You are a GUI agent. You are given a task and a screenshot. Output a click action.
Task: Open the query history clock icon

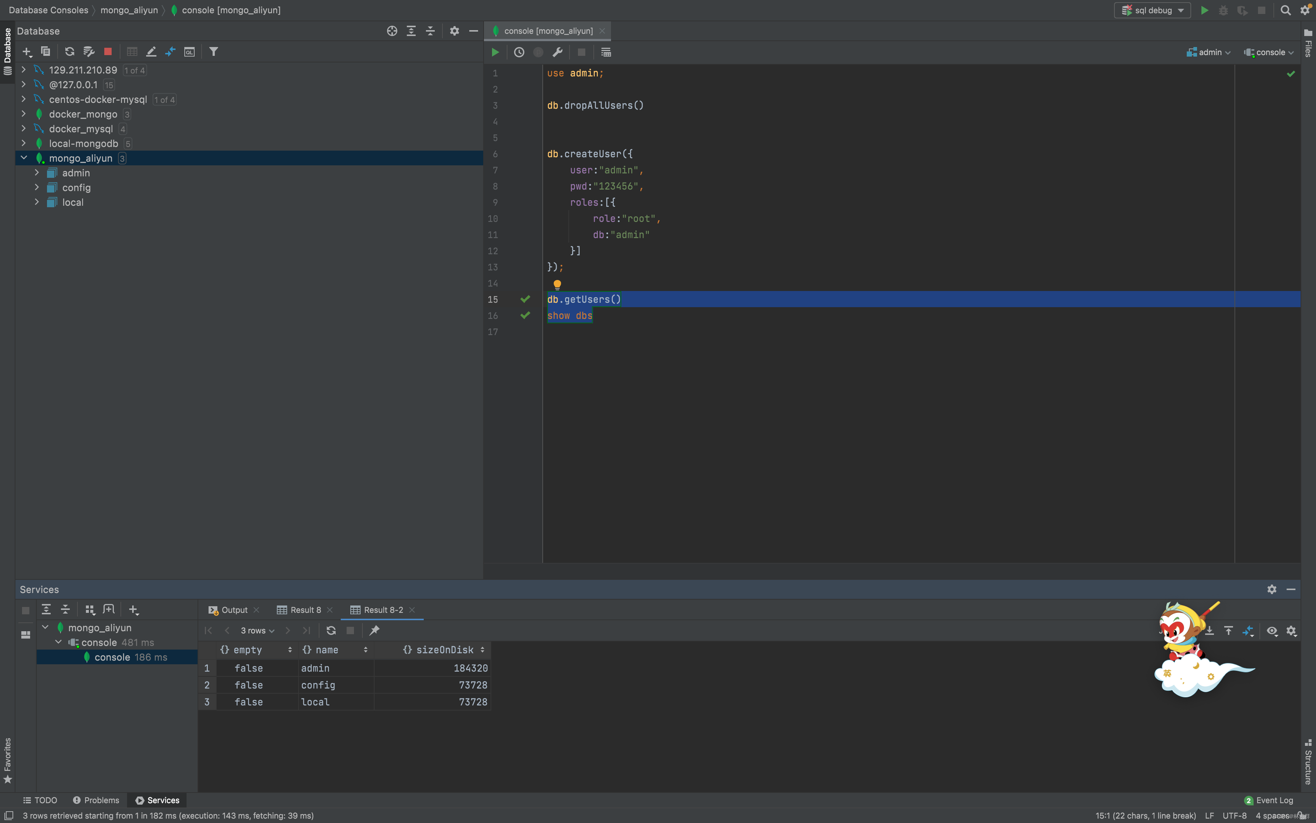coord(519,52)
